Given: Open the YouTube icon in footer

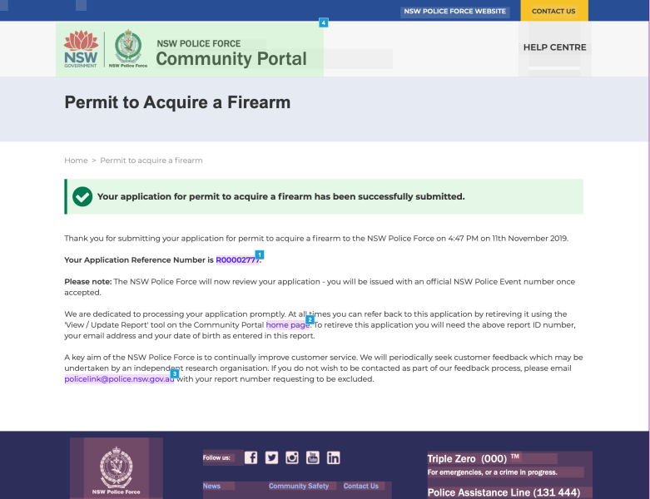Looking at the screenshot, I should pos(313,457).
